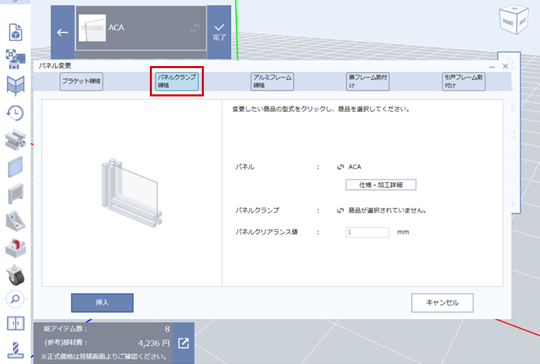Select the caster wheel icon
The image size is (540, 364).
point(15,274)
